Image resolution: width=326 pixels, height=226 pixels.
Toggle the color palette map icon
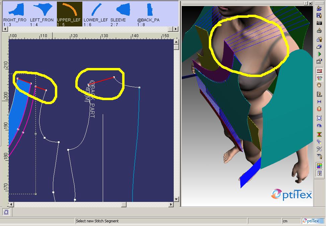tap(319, 166)
